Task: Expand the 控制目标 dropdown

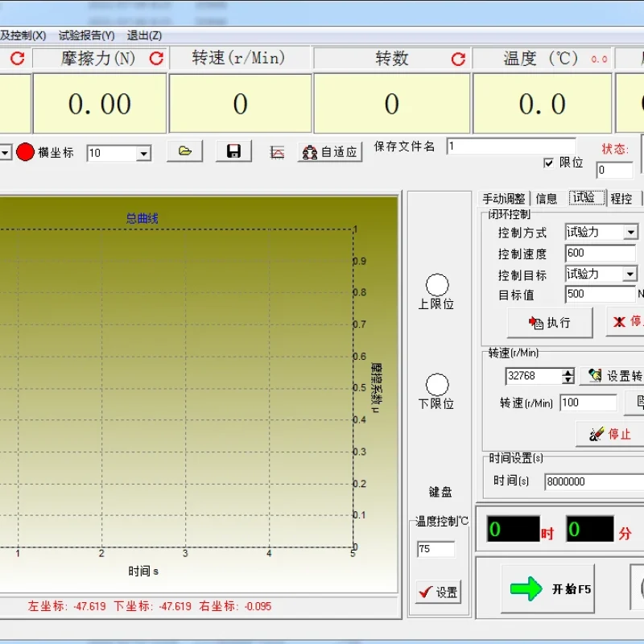Action: click(x=630, y=274)
